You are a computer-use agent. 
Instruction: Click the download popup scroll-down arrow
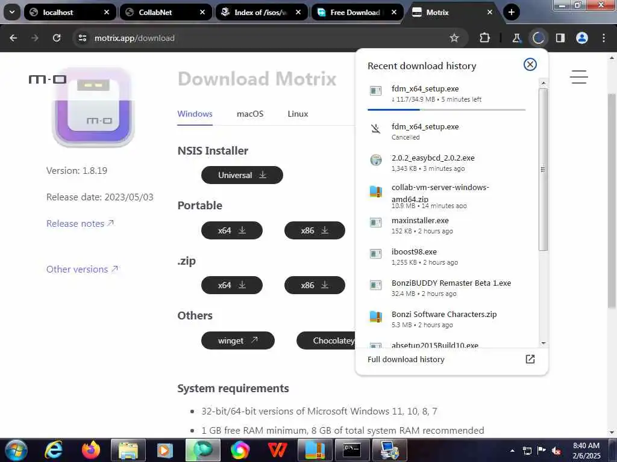pyautogui.click(x=543, y=343)
